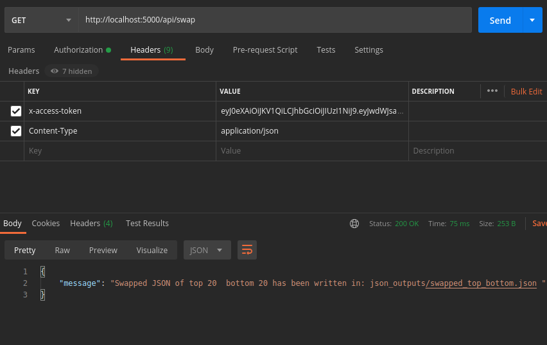Open the Authorization tab
The width and height of the screenshot is (547, 345).
click(x=82, y=50)
